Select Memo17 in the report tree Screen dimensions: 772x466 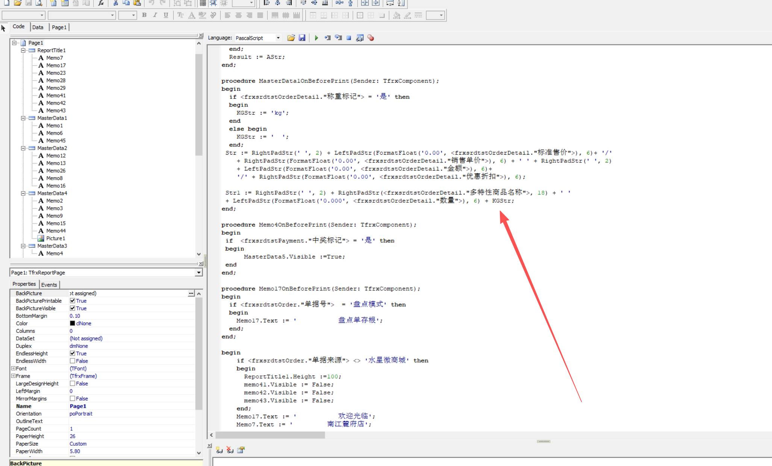(56, 65)
